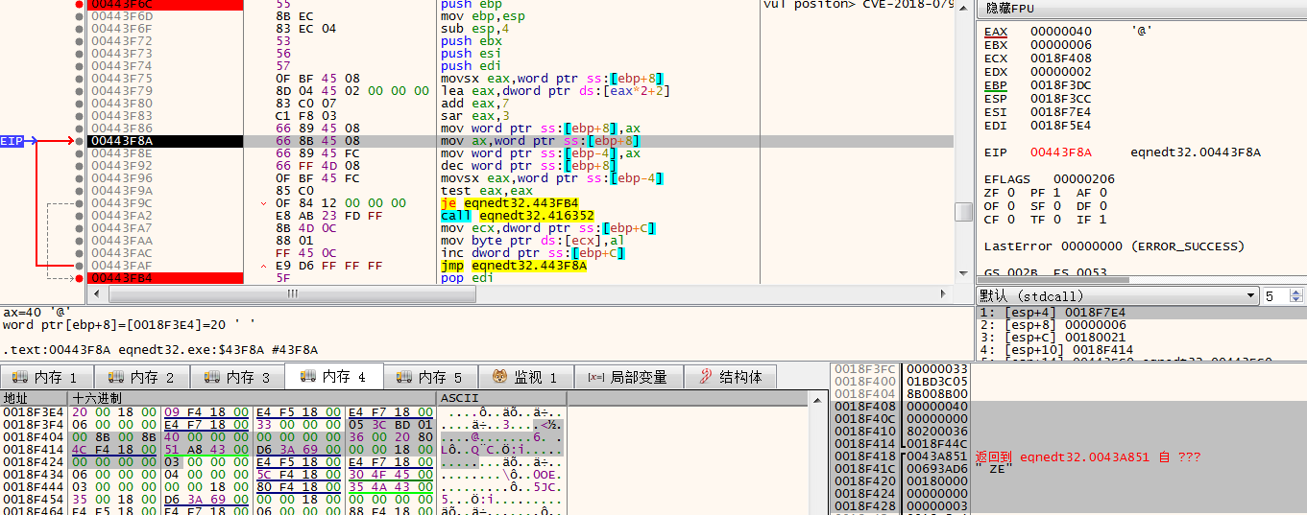Toggle breakpoint dot at address 00443F92
This screenshot has height=515, width=1307.
coord(78,166)
